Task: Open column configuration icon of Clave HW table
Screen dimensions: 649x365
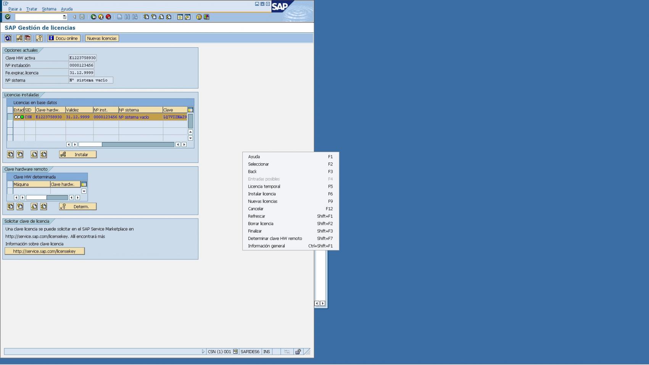Action: point(84,184)
